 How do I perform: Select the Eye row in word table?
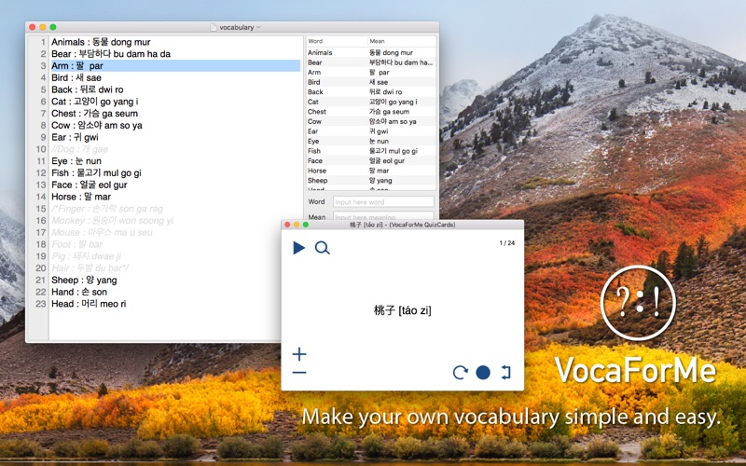(x=371, y=142)
